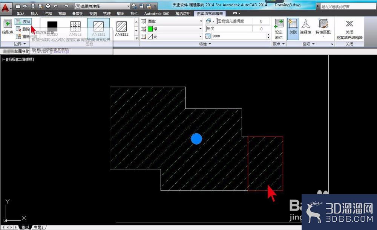This screenshot has width=377, height=230.
Task: Switch to the 管理 ribbon tab
Action: coord(107,14)
